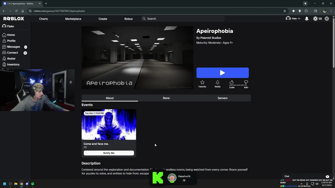Click event date Tue, Dec 1 label
This screenshot has width=335, height=188.
pos(94,113)
